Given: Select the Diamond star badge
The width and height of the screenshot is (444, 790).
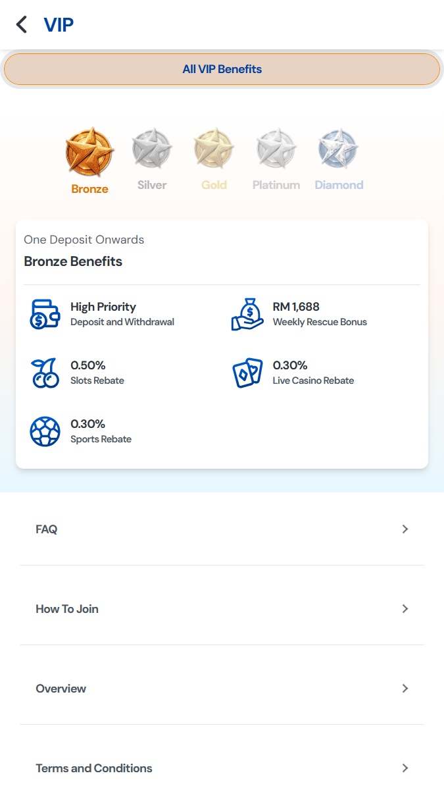Looking at the screenshot, I should tap(339, 149).
